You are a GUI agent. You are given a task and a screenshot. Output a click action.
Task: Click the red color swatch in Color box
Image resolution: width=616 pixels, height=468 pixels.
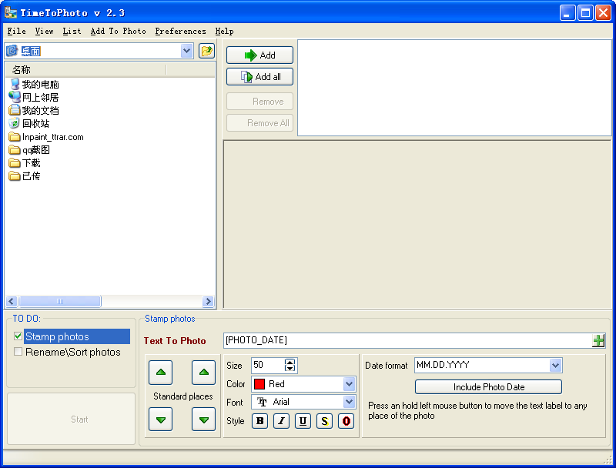pos(259,384)
